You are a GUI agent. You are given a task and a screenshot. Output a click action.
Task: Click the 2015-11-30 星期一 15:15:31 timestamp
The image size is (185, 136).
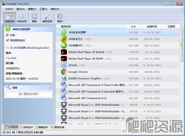[x=22, y=79]
